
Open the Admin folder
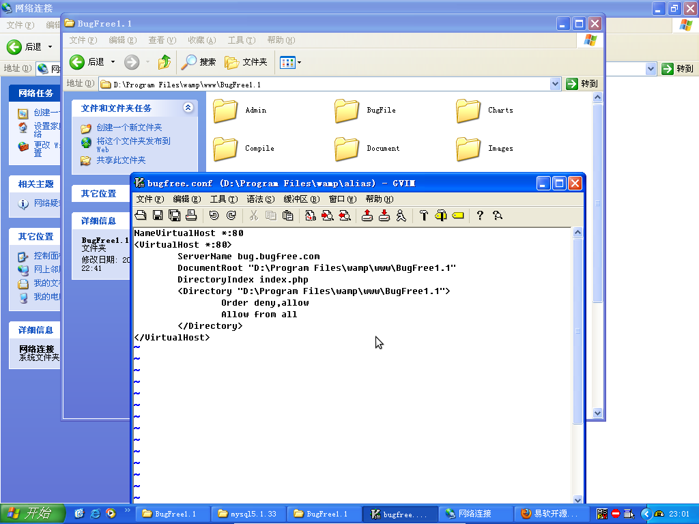[240, 111]
